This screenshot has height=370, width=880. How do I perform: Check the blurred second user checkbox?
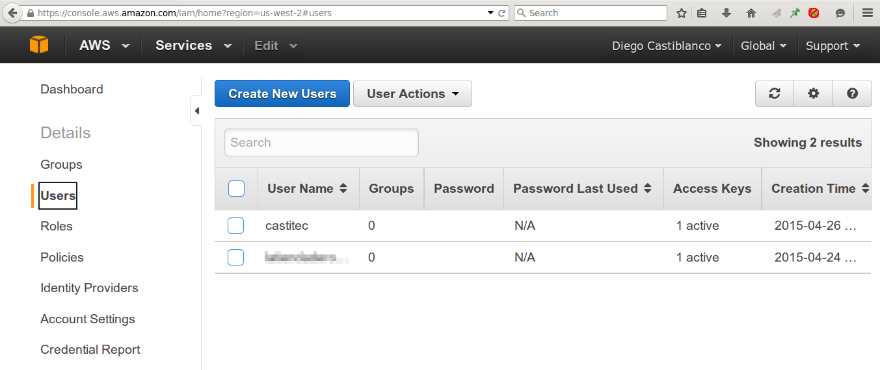235,257
